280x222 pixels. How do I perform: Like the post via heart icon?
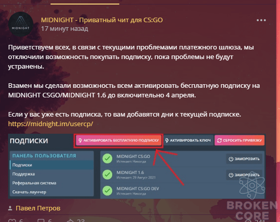[12, 220]
